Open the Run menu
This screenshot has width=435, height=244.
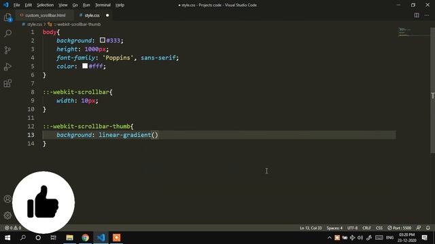pyautogui.click(x=86, y=5)
